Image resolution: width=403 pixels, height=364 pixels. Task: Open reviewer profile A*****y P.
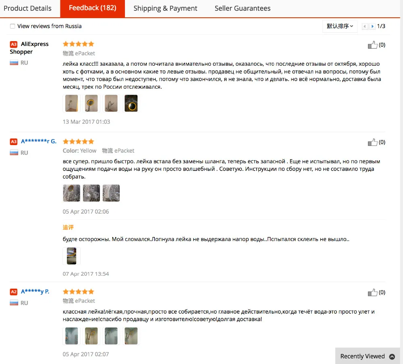pyautogui.click(x=35, y=291)
